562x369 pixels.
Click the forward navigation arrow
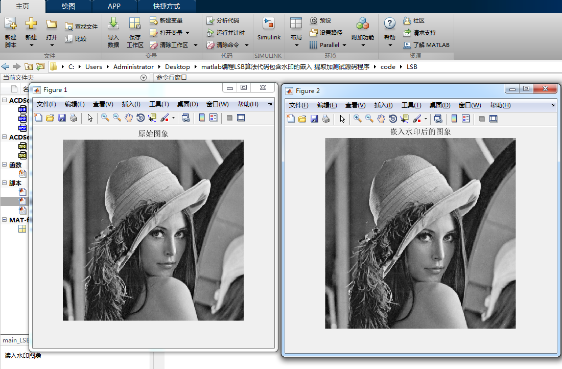click(16, 66)
